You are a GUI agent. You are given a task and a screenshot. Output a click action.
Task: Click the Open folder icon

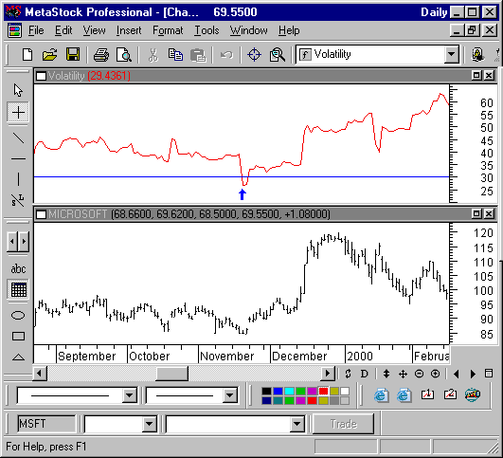[49, 55]
